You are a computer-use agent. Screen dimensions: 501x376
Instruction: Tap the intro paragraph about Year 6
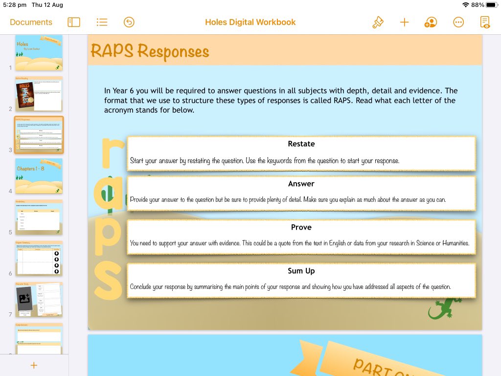click(x=281, y=100)
